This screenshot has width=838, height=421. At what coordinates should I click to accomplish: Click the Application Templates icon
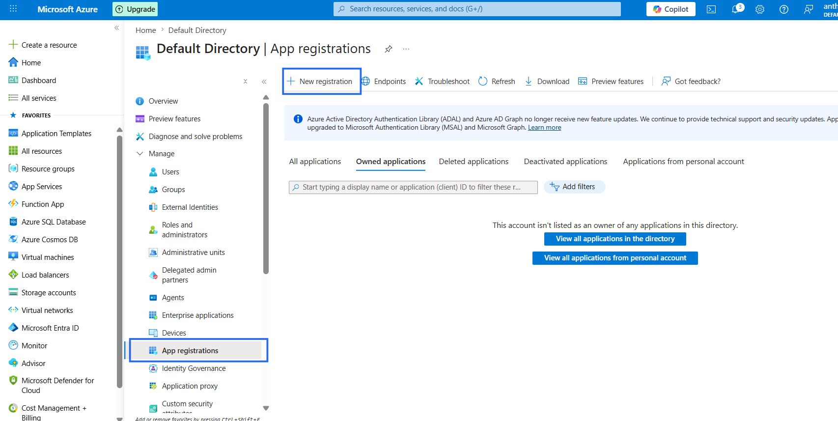pos(13,133)
